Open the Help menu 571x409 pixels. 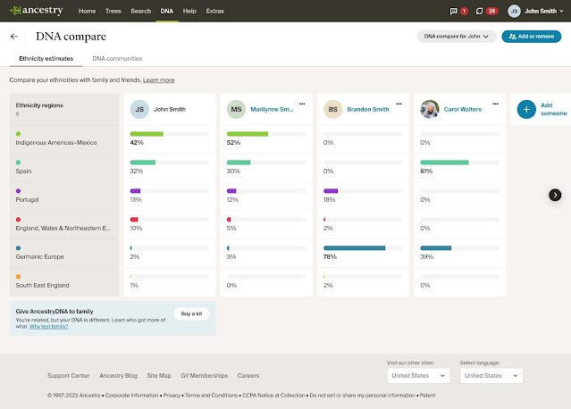(189, 12)
